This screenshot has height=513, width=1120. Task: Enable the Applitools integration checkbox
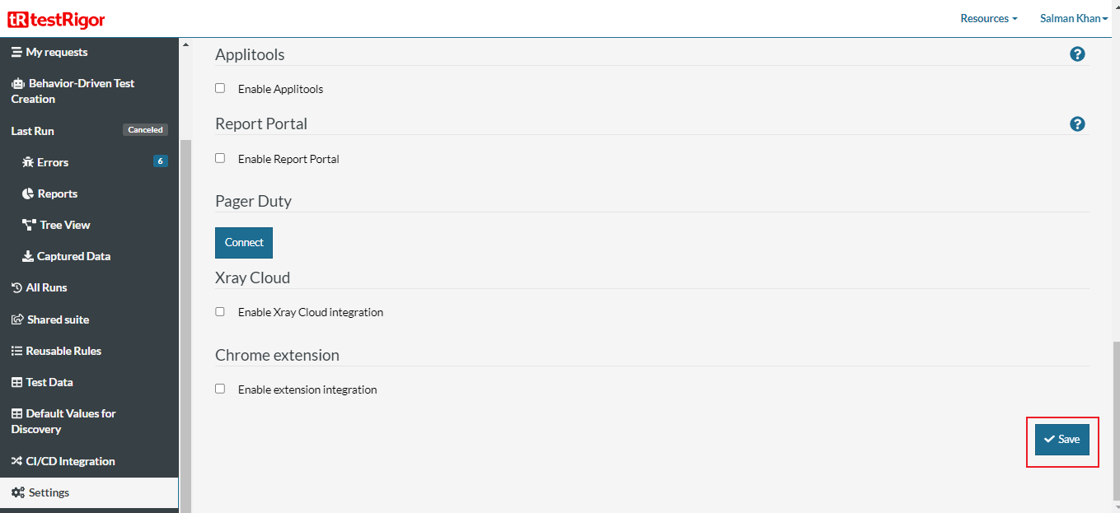pos(220,87)
